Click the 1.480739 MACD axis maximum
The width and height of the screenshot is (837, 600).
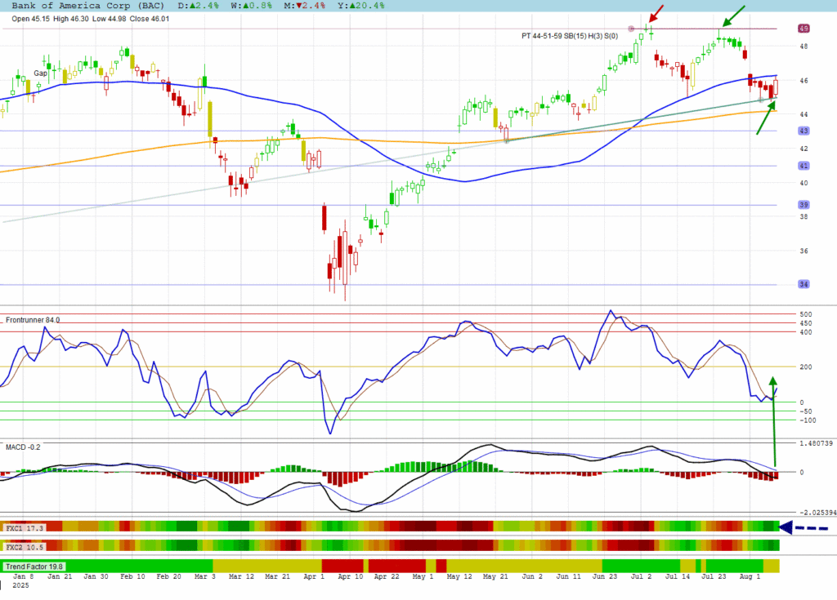(816, 443)
